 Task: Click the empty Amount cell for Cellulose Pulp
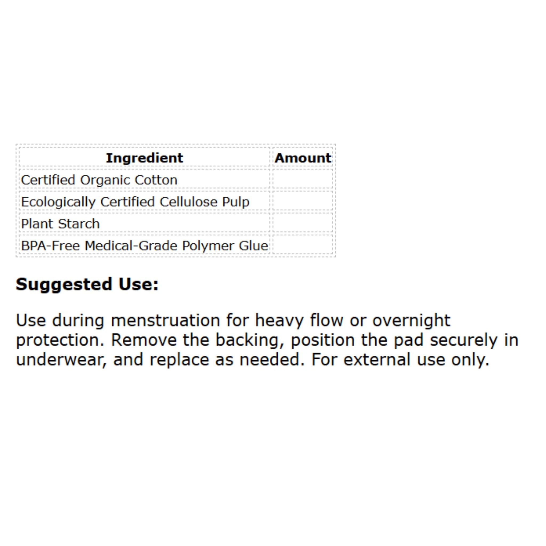tap(303, 201)
